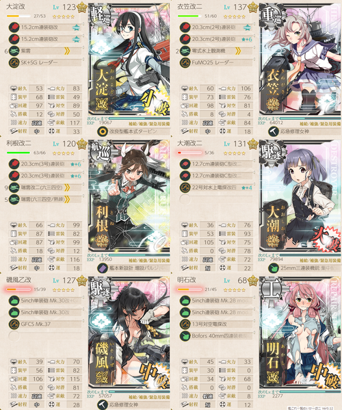Click the 13号対空電探改 radar icon
The image size is (342, 410).
click(x=185, y=324)
